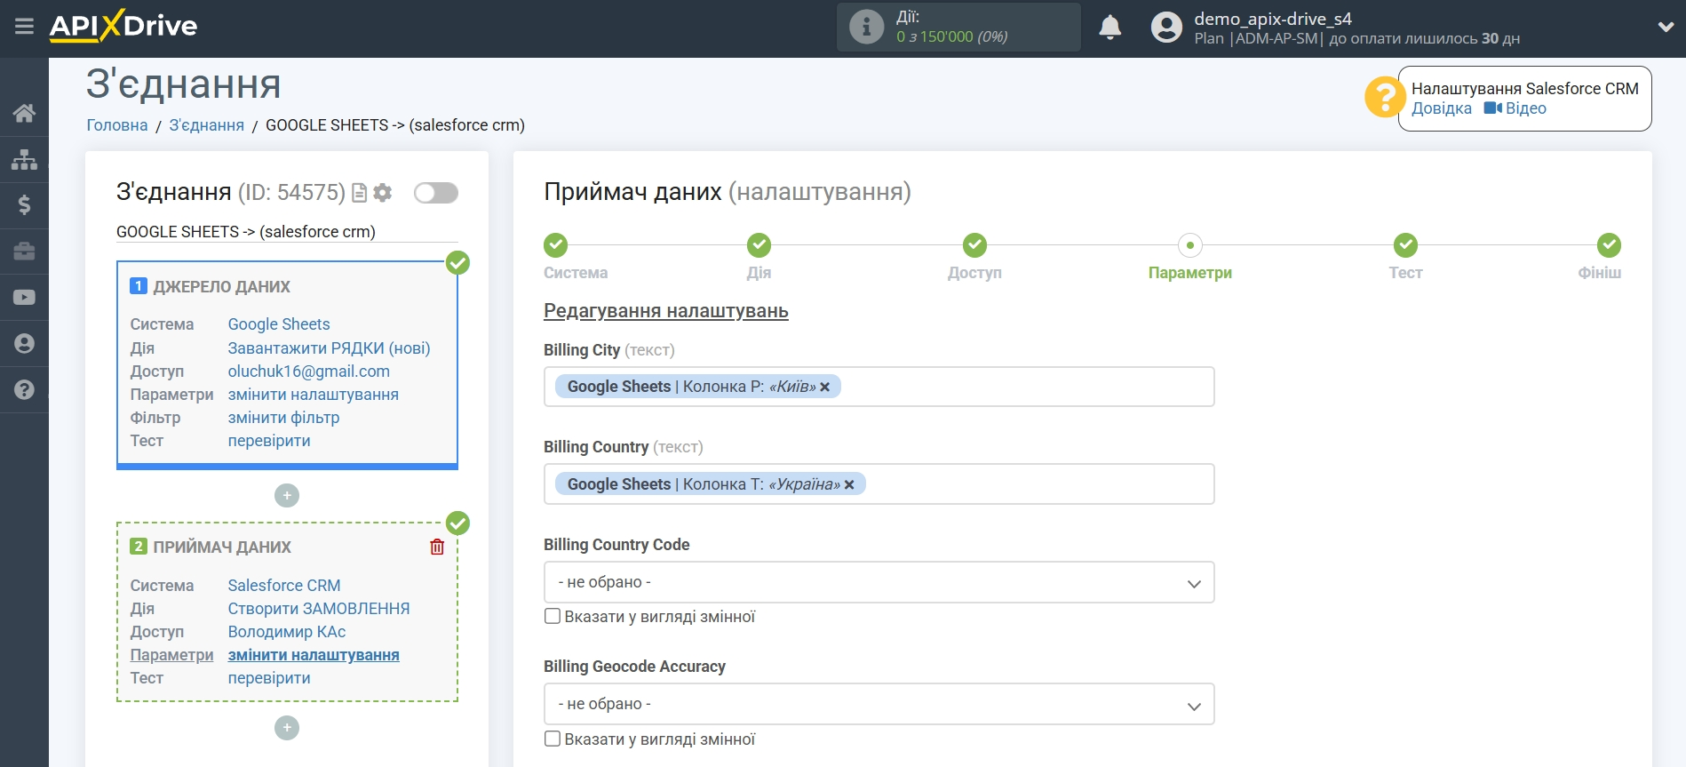Image resolution: width=1686 pixels, height=767 pixels.
Task: Open Довідка help link
Action: pyautogui.click(x=1441, y=108)
